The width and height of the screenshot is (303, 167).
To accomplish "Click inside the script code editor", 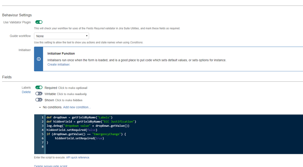I will 169,134.
